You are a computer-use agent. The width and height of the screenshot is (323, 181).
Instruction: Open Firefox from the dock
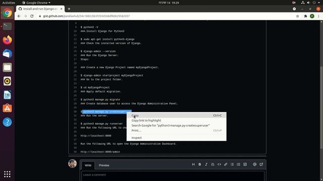[7, 40]
